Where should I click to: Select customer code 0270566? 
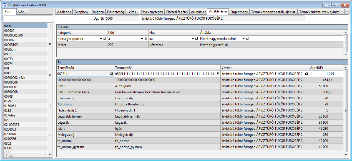click(x=26, y=139)
